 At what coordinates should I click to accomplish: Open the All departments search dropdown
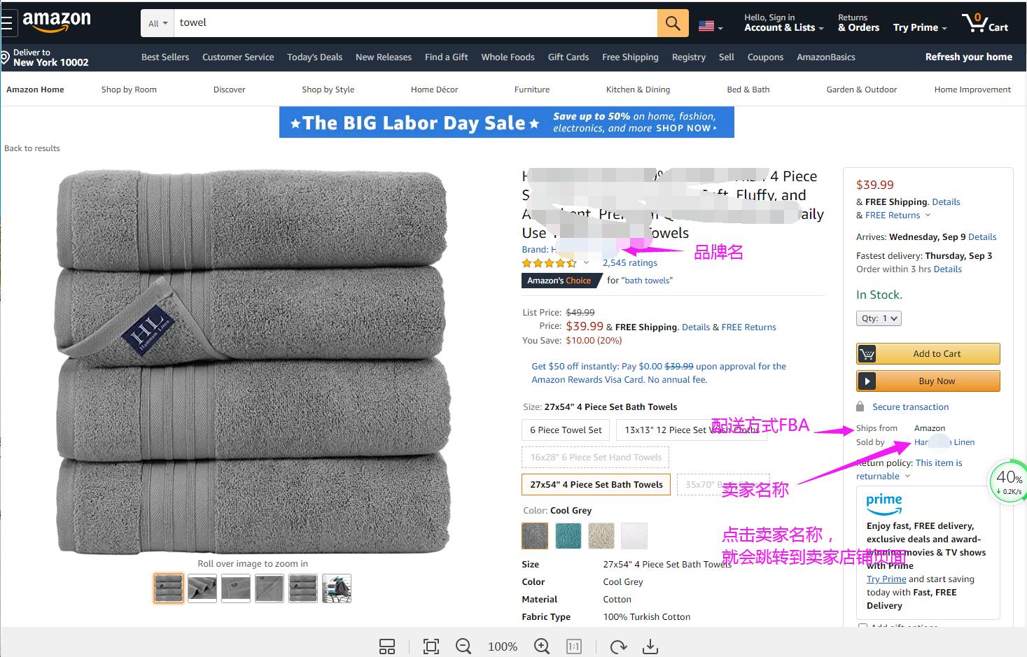click(158, 23)
